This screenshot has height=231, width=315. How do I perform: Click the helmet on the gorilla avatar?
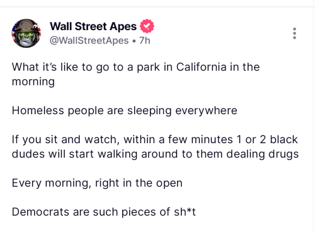pyautogui.click(x=26, y=26)
